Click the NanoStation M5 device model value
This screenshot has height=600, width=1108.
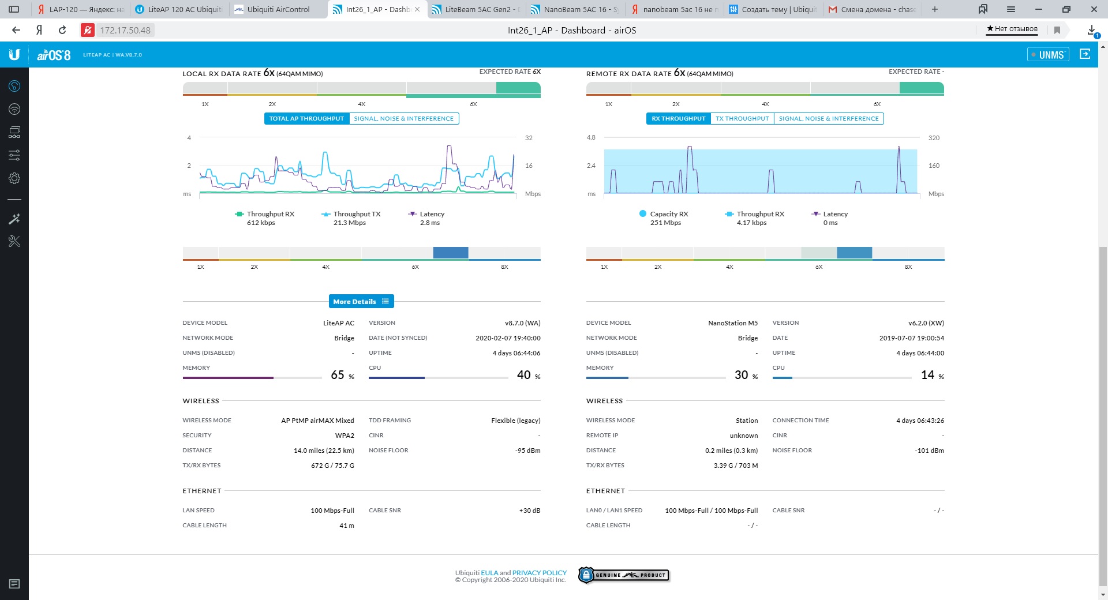[733, 323]
